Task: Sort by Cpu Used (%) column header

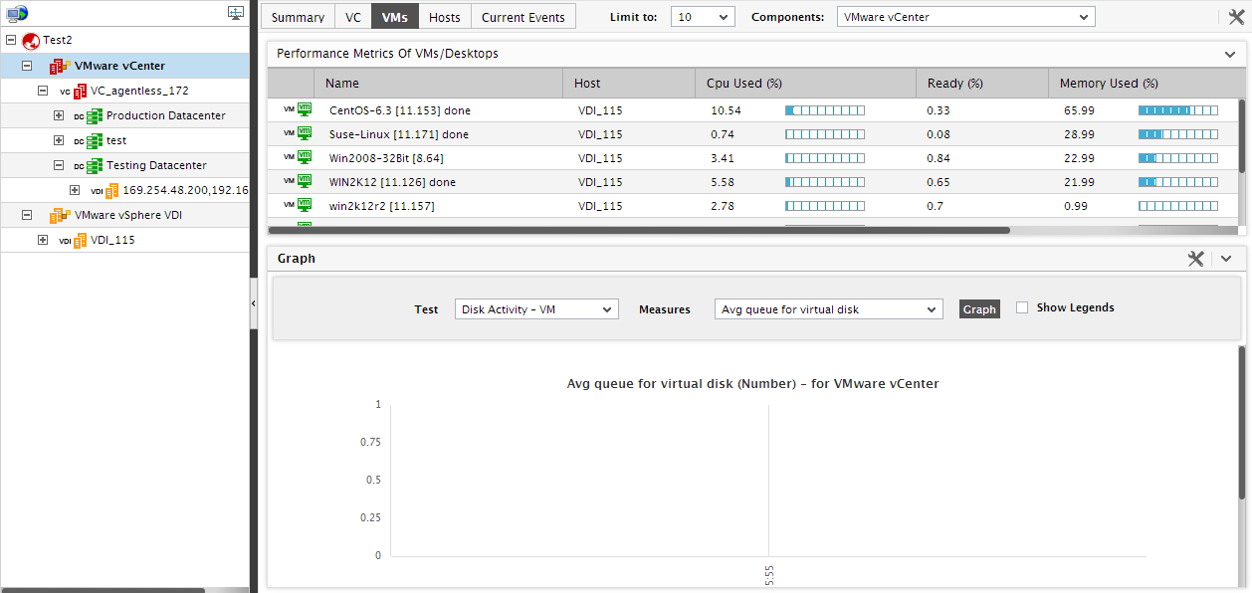Action: coord(805,84)
